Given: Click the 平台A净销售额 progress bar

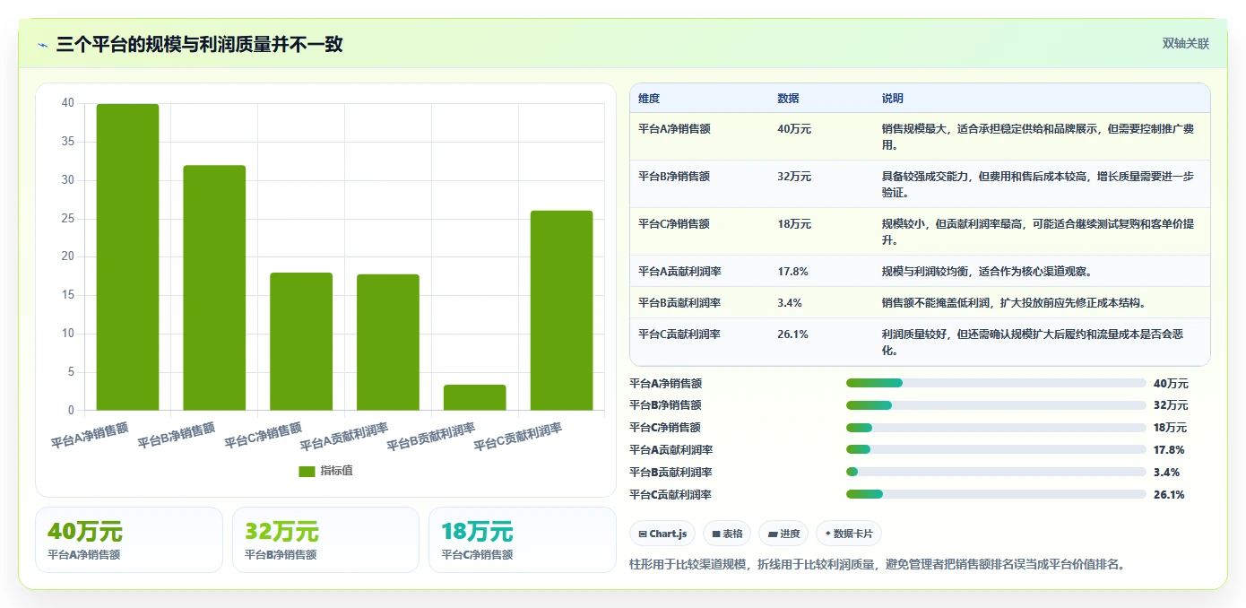Looking at the screenshot, I should point(996,383).
